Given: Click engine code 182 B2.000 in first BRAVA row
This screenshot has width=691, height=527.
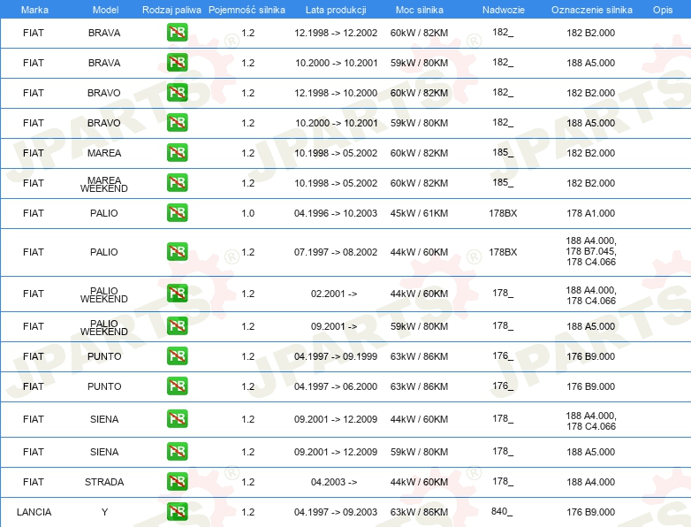Looking at the screenshot, I should point(591,33).
